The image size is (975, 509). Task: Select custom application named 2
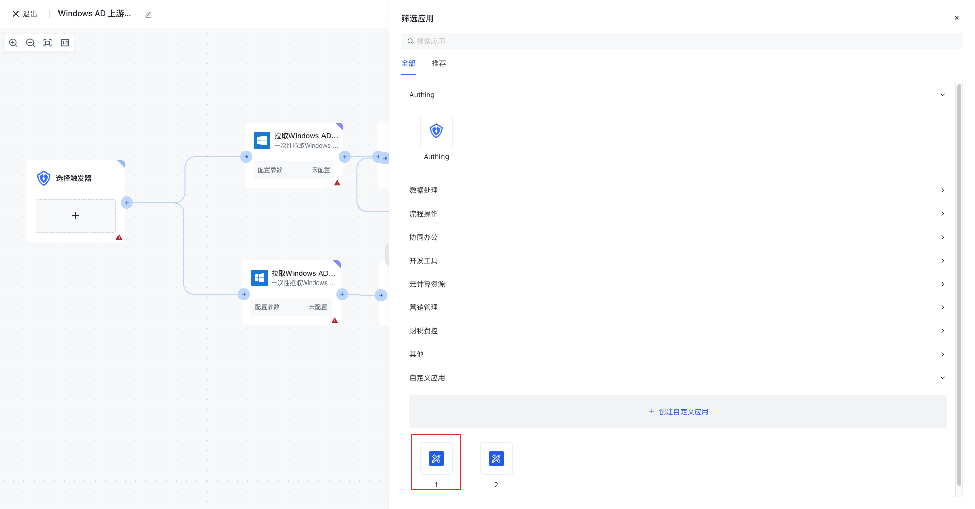tap(496, 459)
